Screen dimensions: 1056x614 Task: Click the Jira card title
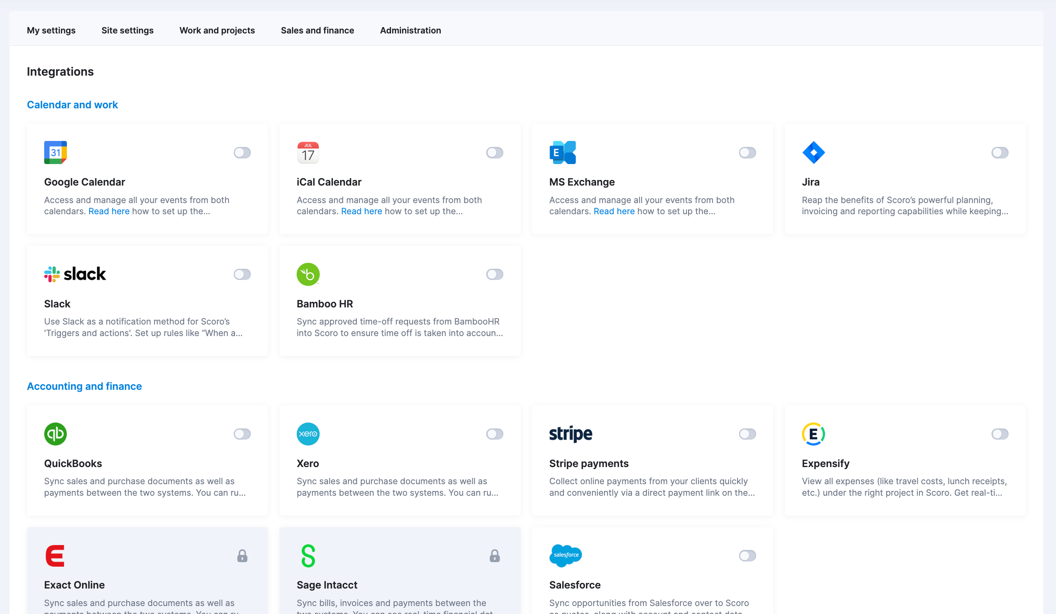(x=810, y=182)
